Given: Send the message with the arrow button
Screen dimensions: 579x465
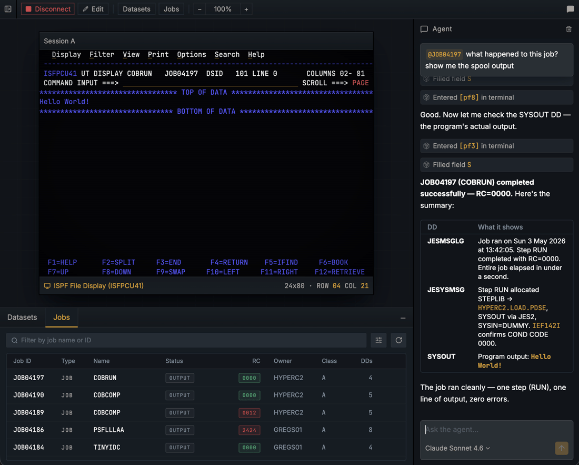Looking at the screenshot, I should click(561, 448).
